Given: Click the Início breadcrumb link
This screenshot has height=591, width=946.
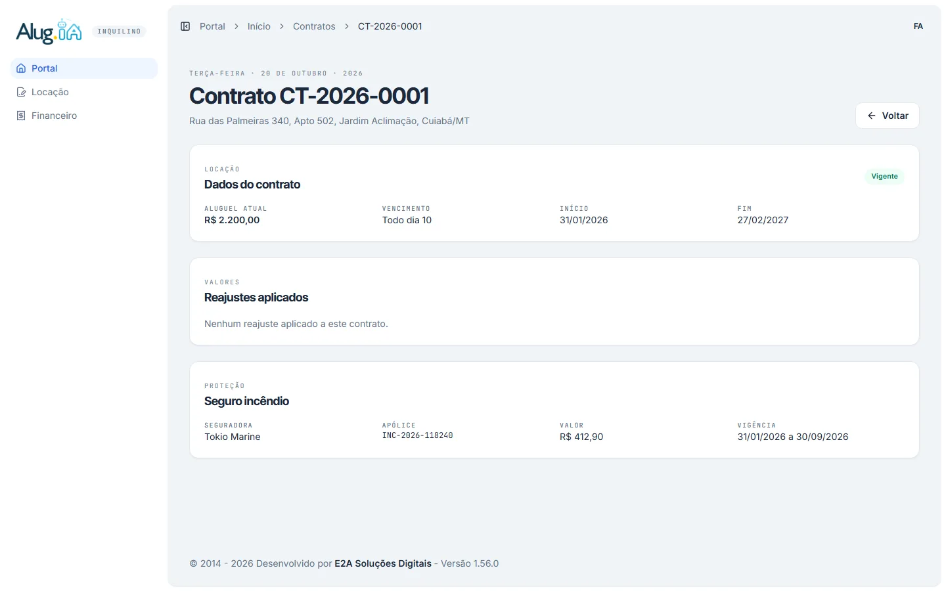Looking at the screenshot, I should (x=259, y=26).
